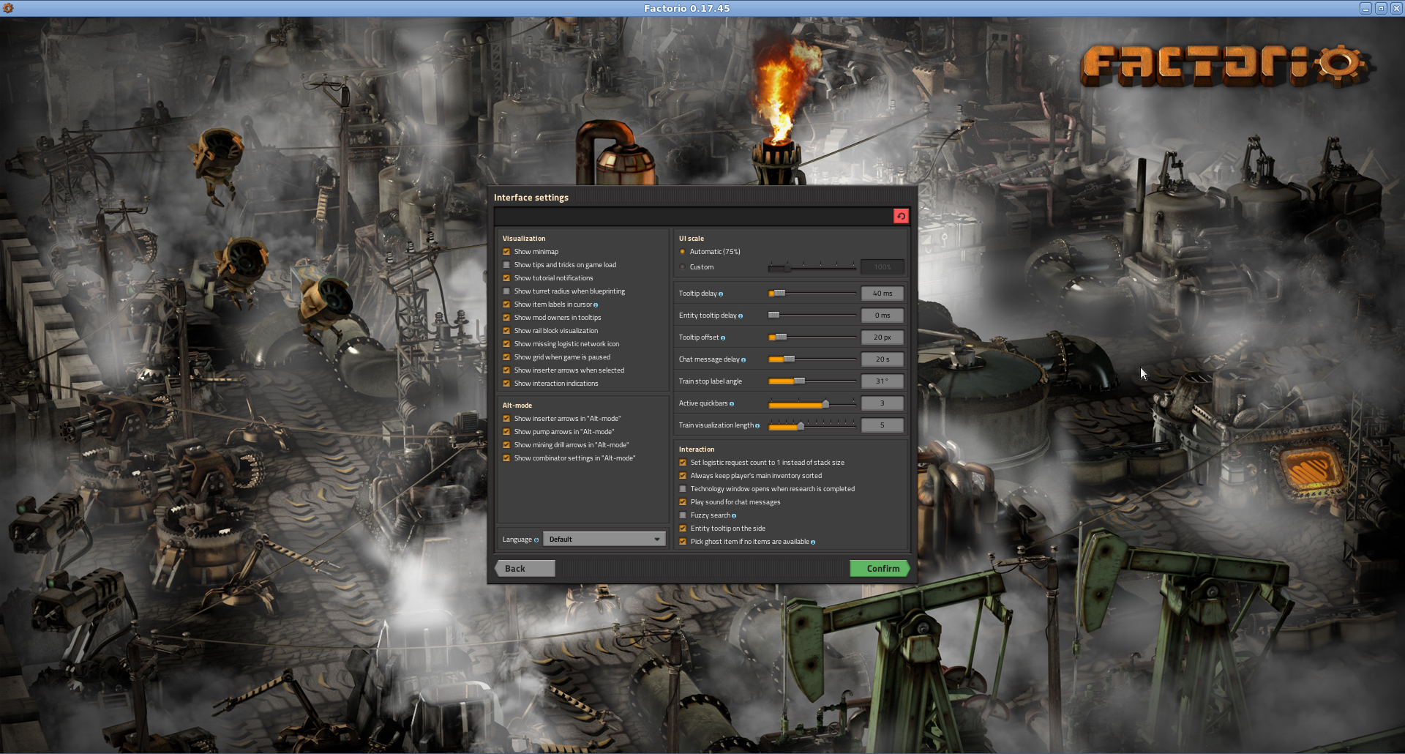Click the green Confirm button

click(x=880, y=569)
